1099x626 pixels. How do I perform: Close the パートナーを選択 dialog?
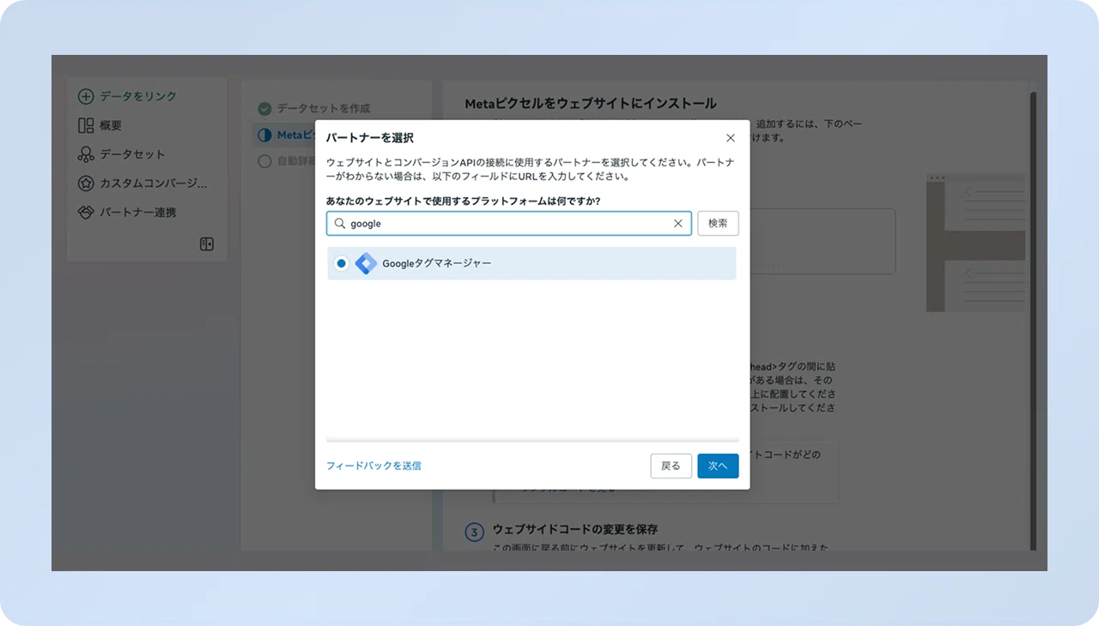click(731, 138)
